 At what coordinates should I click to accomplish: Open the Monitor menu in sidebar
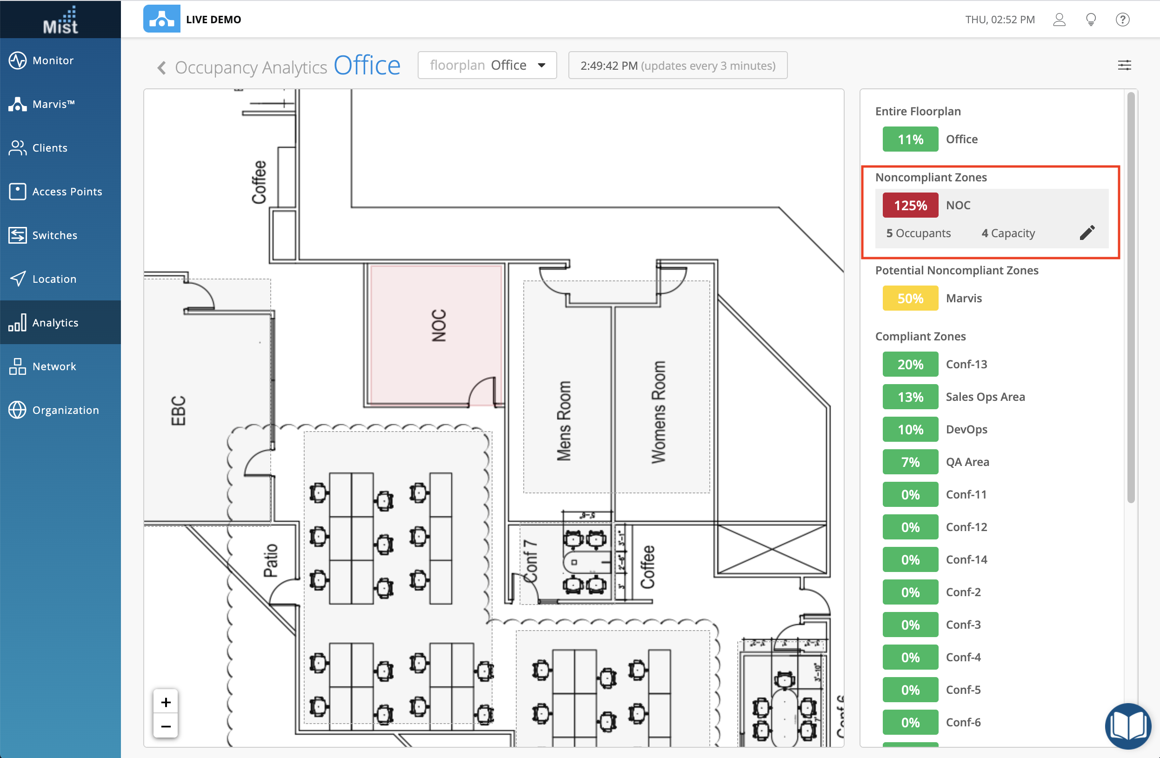[53, 60]
